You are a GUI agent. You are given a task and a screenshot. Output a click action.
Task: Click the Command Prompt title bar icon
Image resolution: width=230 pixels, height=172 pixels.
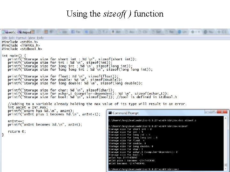(x=110, y=113)
